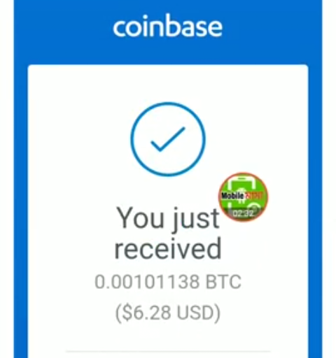Screen dimensions: 336x358
Task: Click the 0.00101138 number
Action: pos(147,282)
